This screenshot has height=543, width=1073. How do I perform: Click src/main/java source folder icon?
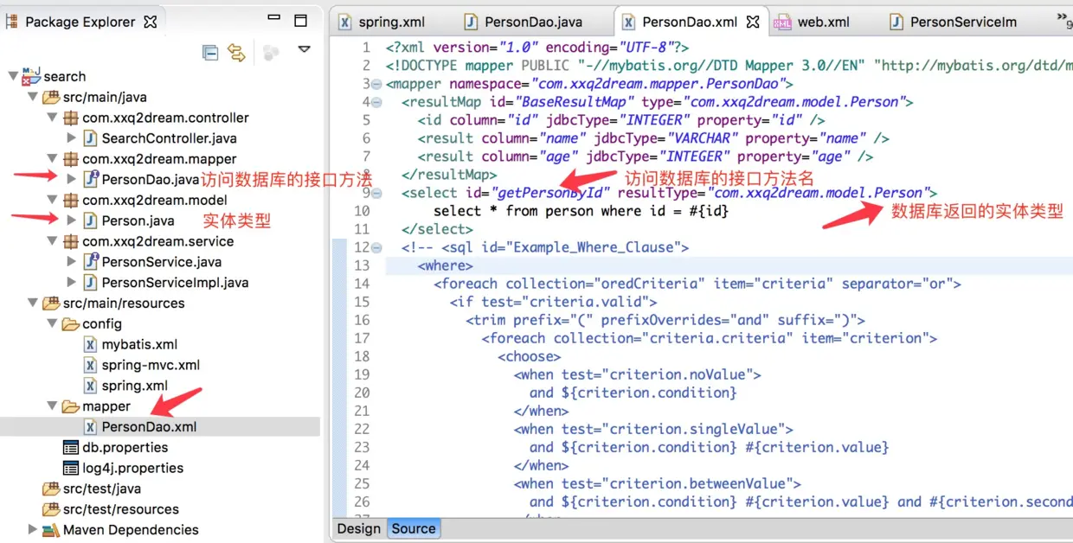coord(51,97)
